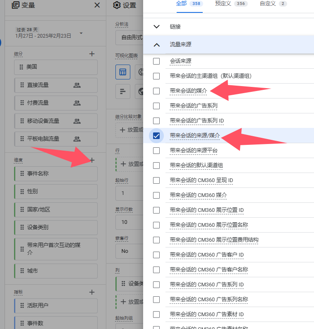Click the 带来会话的 CM360 广告系列 ID label
Viewport: 314px width, 329px height.
[206, 285]
